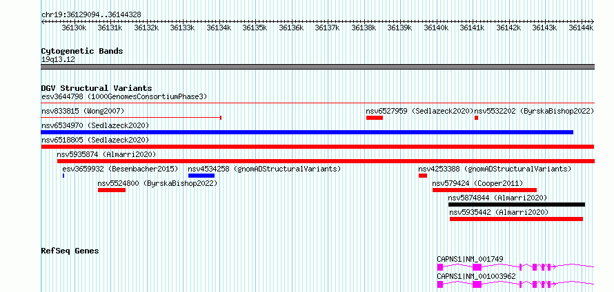Image resolution: width=614 pixels, height=292 pixels.
Task: Open variant nsv5935874 (Almarri2020) label
Action: click(106, 155)
